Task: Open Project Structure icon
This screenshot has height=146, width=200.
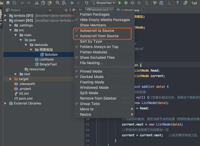Action: click(161, 3)
